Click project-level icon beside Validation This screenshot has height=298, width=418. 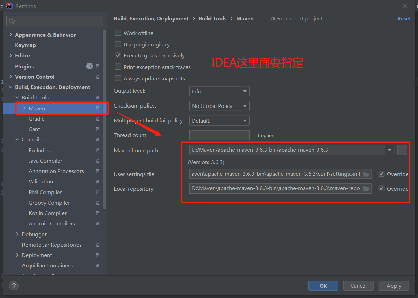(x=98, y=181)
